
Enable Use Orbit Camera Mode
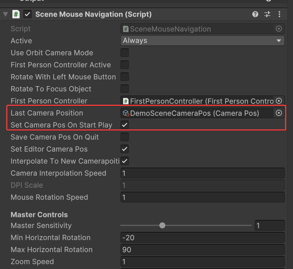tap(125, 53)
